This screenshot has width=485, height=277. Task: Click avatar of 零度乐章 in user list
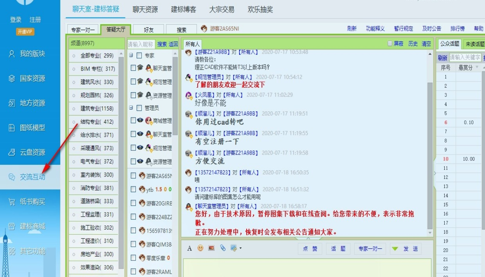click(x=142, y=257)
